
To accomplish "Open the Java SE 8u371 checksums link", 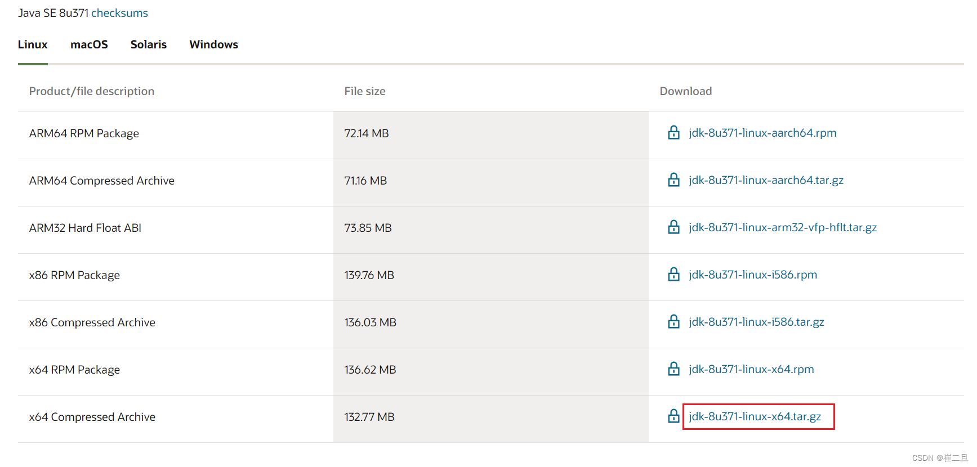I will click(x=119, y=13).
